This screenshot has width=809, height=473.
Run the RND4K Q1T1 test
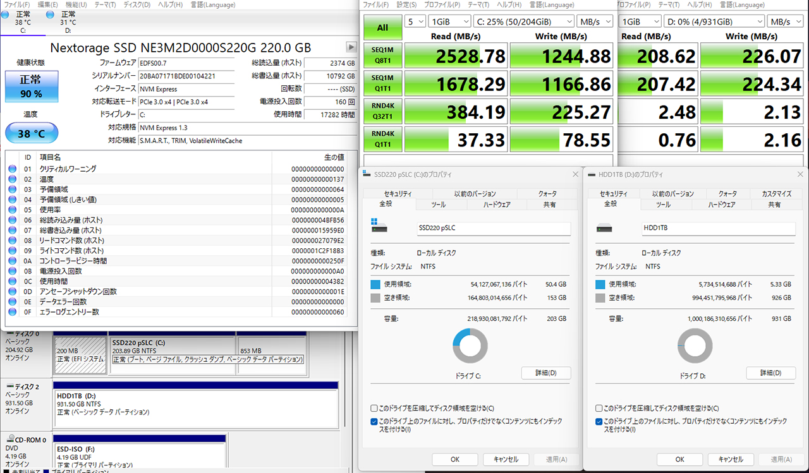[382, 140]
